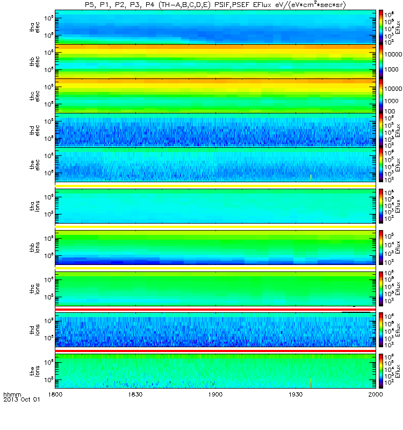Image resolution: width=403 pixels, height=430 pixels.
Task: Click the tha ions spectrogram panel
Action: 215,206
